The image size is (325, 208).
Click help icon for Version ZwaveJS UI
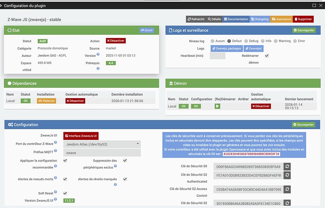pos(56,200)
